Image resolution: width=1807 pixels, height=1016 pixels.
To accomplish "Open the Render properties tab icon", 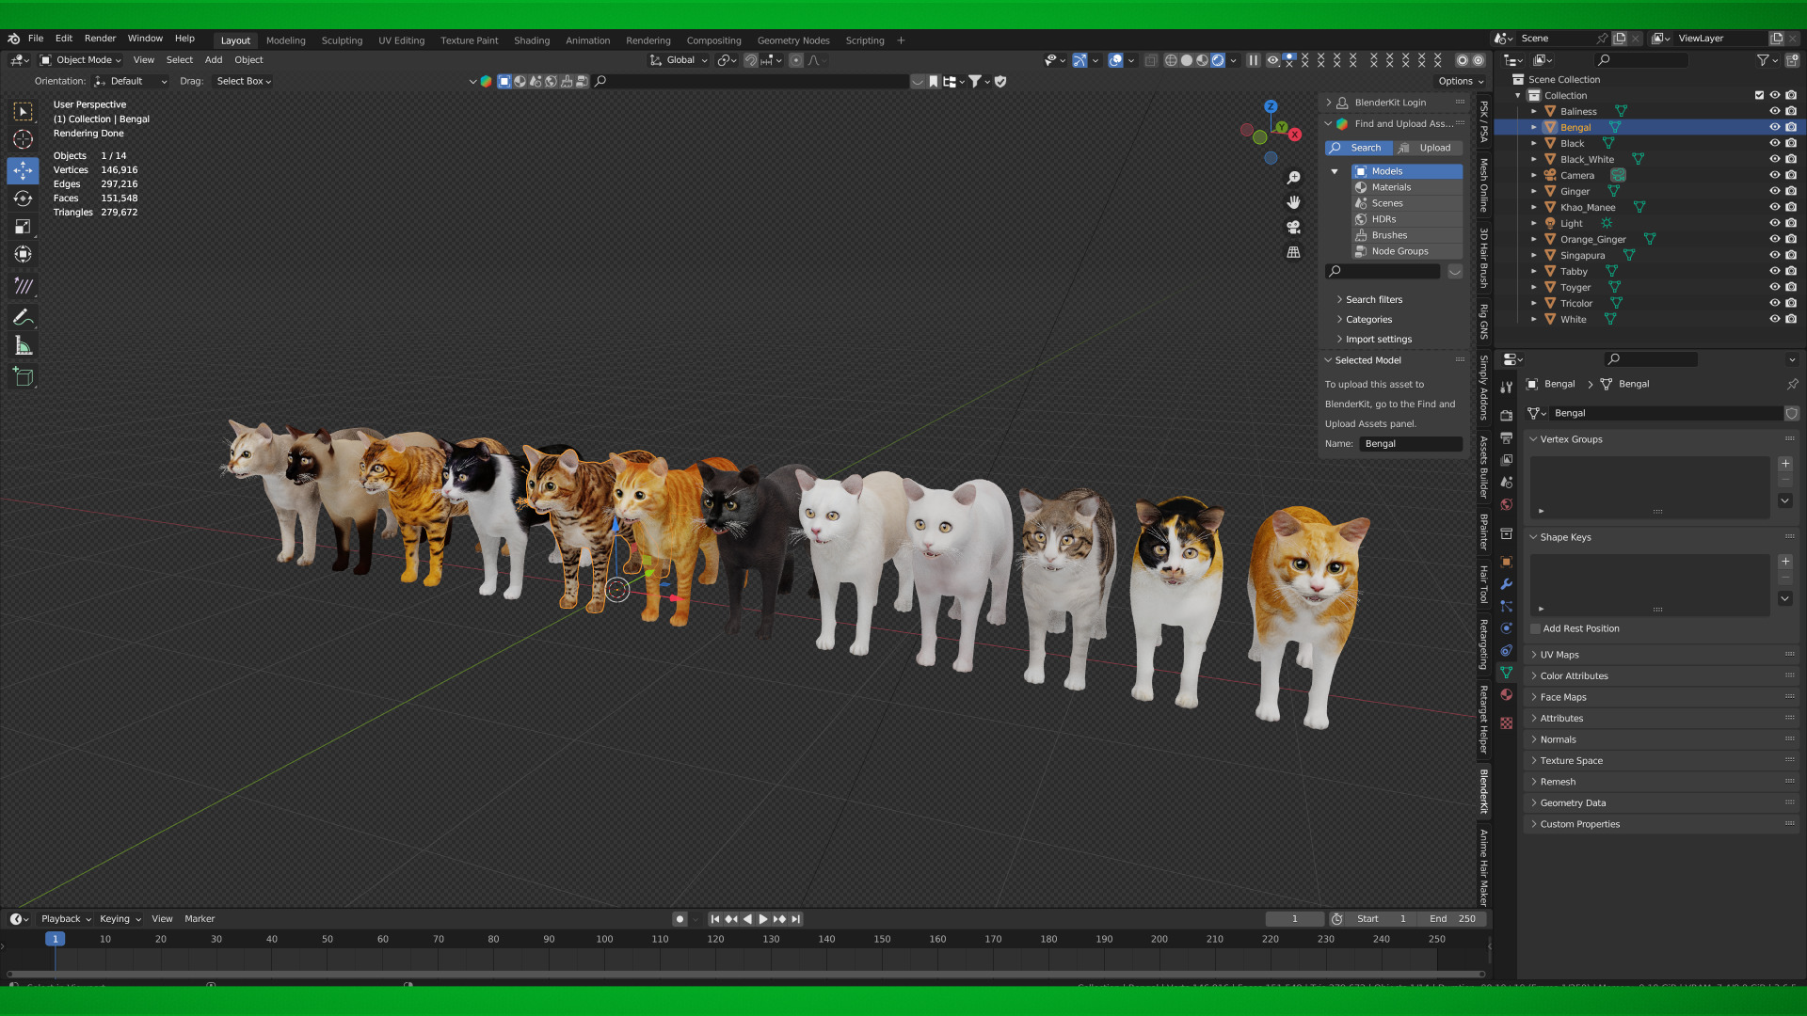I will point(1507,415).
